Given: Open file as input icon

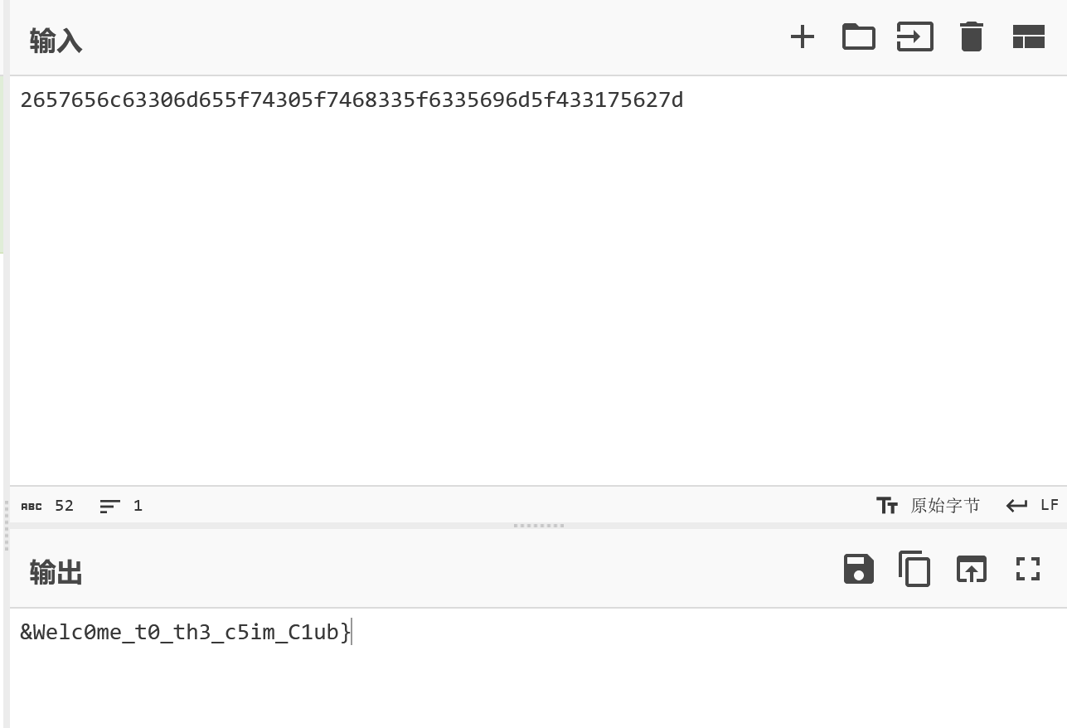Looking at the screenshot, I should (x=914, y=37).
